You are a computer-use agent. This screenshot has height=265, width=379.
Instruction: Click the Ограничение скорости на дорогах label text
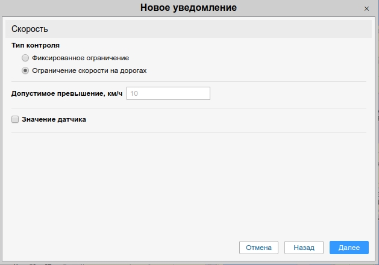[x=89, y=70]
